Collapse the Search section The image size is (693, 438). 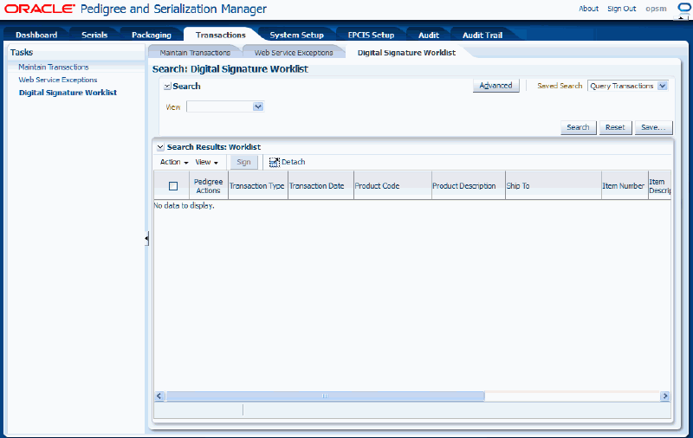[167, 87]
